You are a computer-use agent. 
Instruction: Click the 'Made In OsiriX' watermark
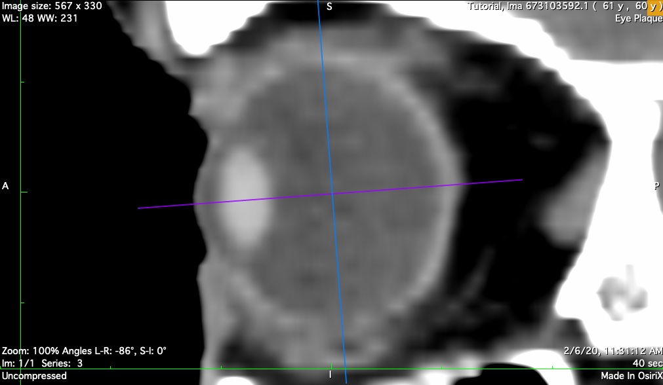click(631, 376)
